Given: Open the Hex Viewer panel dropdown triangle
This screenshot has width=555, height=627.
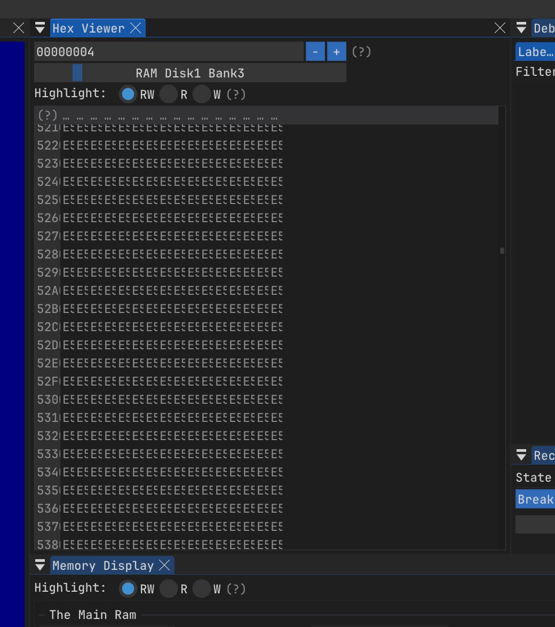Looking at the screenshot, I should (x=40, y=28).
